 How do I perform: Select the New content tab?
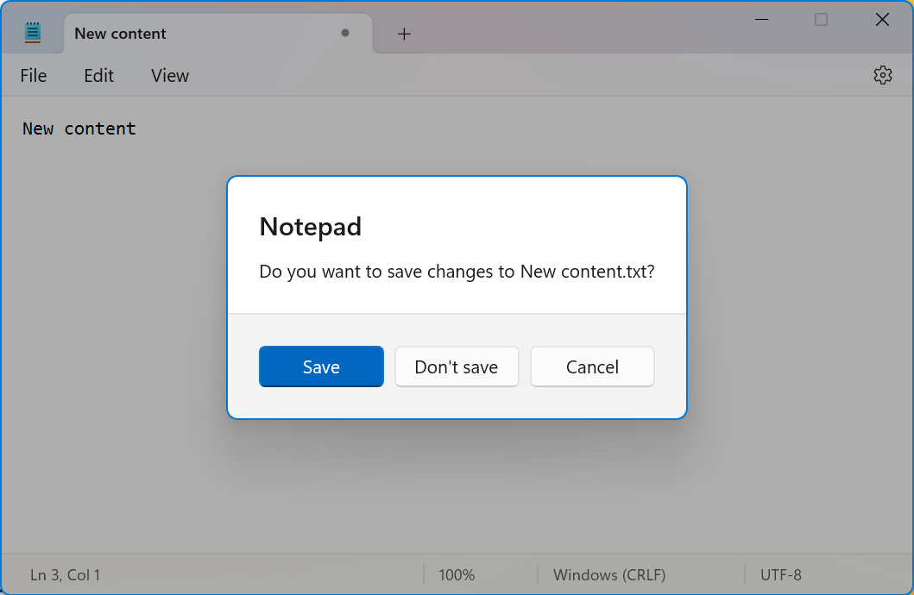[x=173, y=34]
